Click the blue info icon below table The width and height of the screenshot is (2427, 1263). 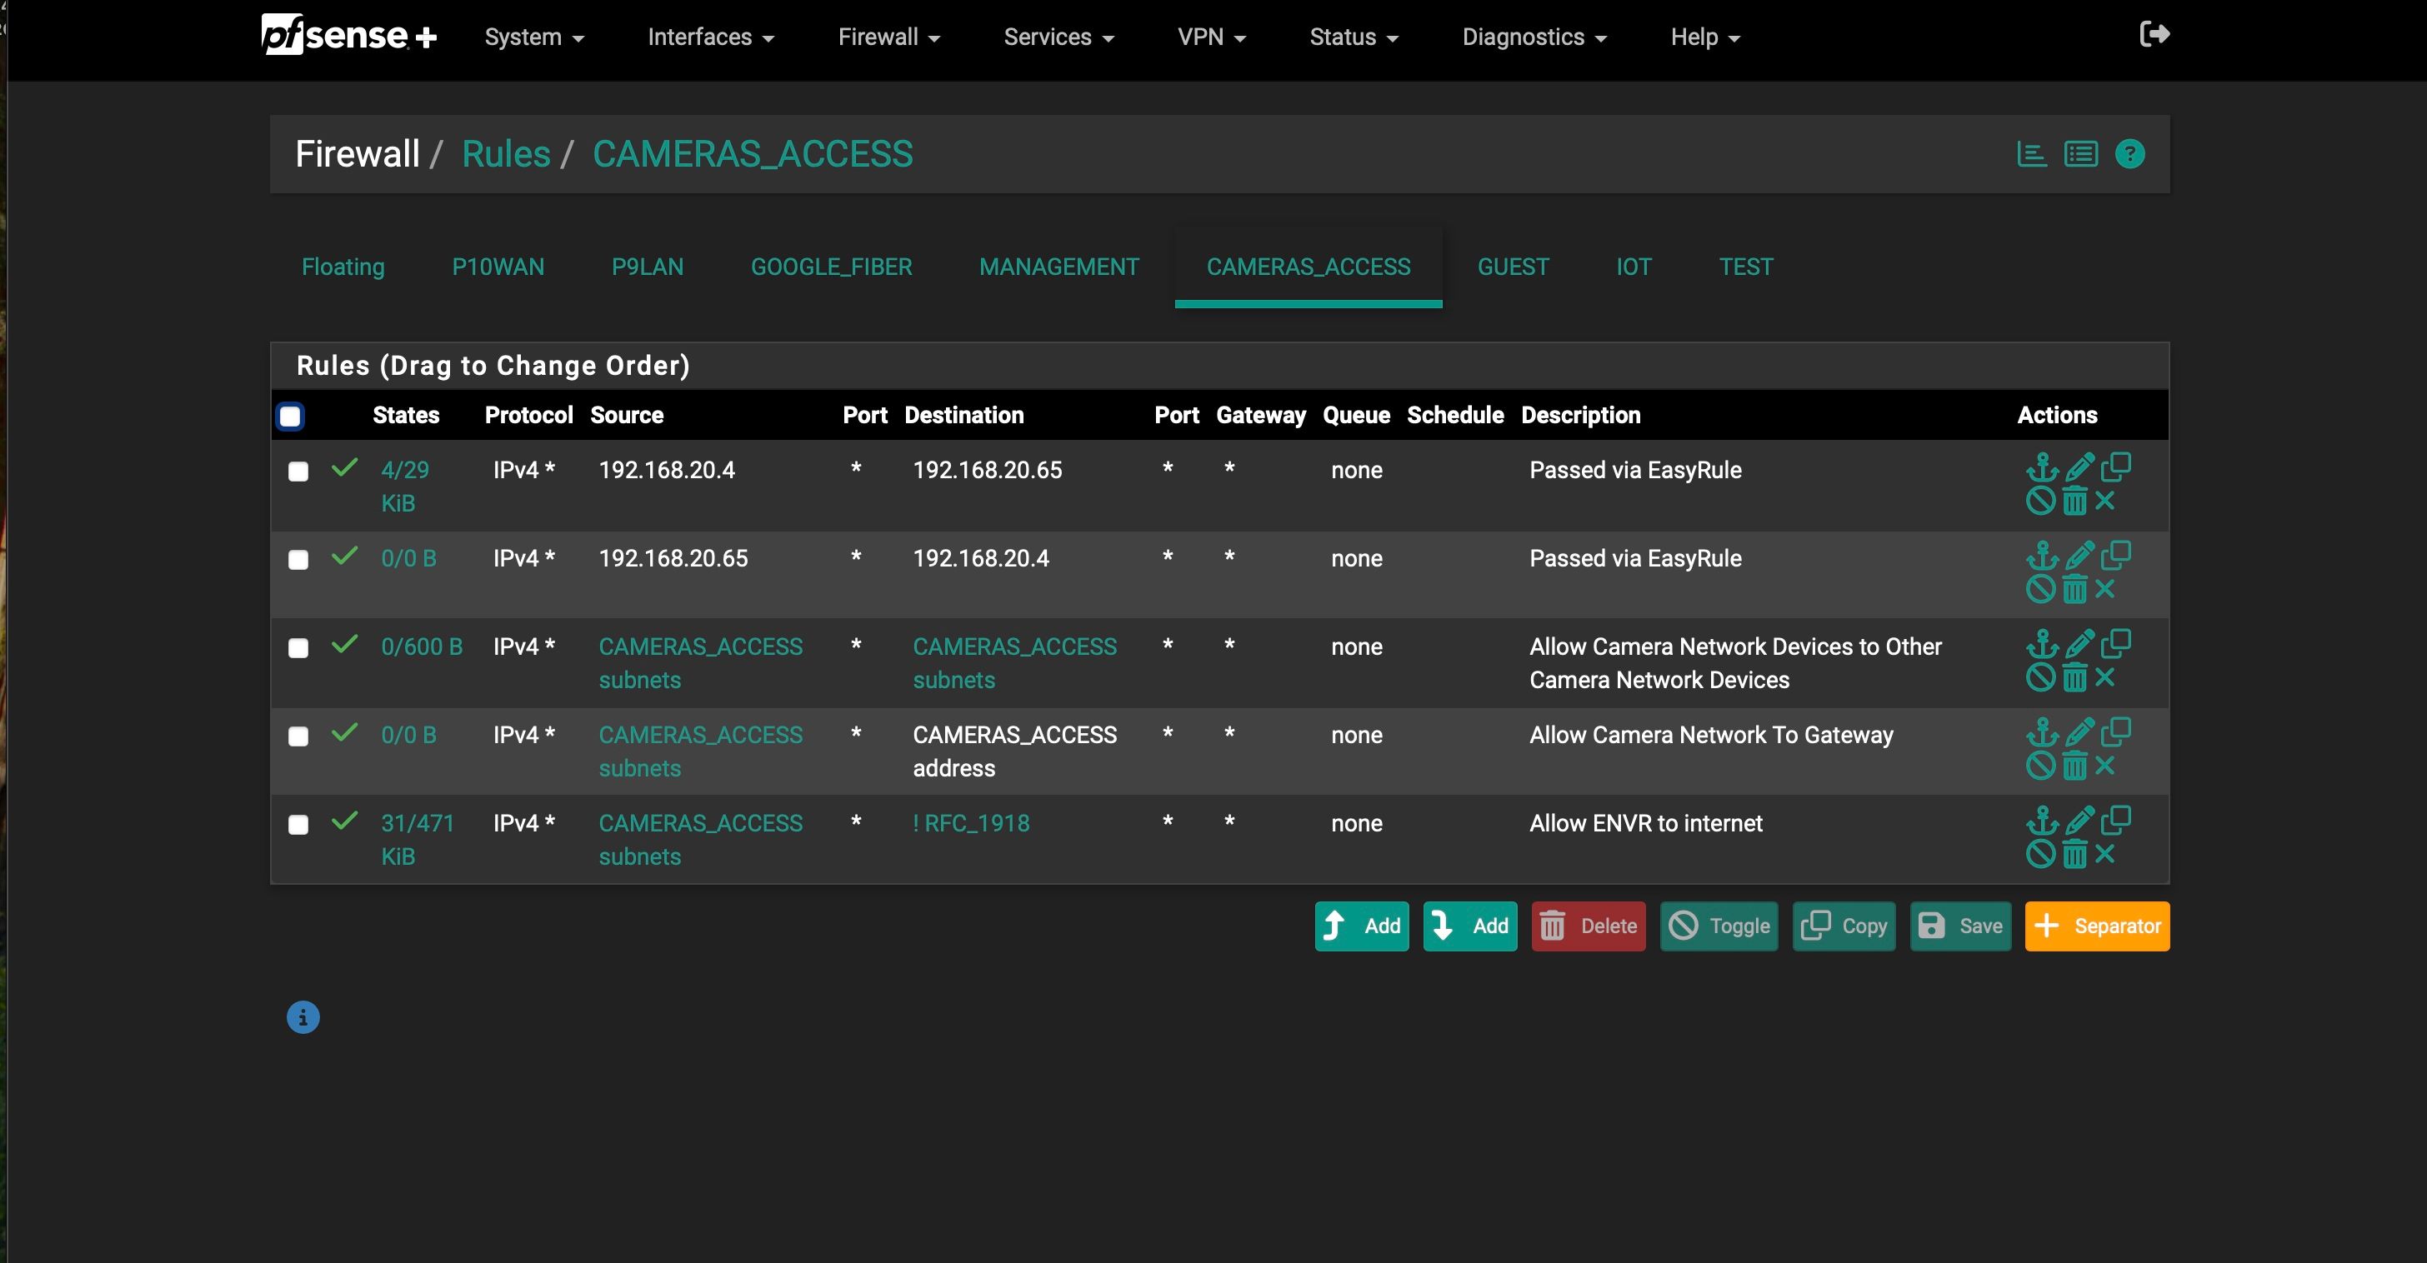[303, 1017]
